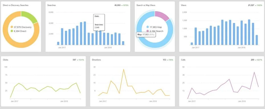Screen dimensions: 265x109
Task: Click the 1565% growth indicator
Action: 258,5
